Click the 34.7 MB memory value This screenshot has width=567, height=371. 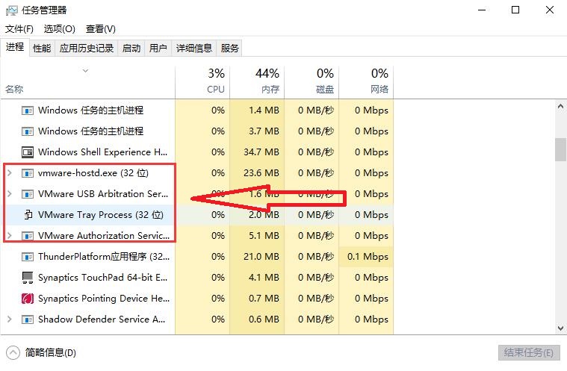coord(261,152)
